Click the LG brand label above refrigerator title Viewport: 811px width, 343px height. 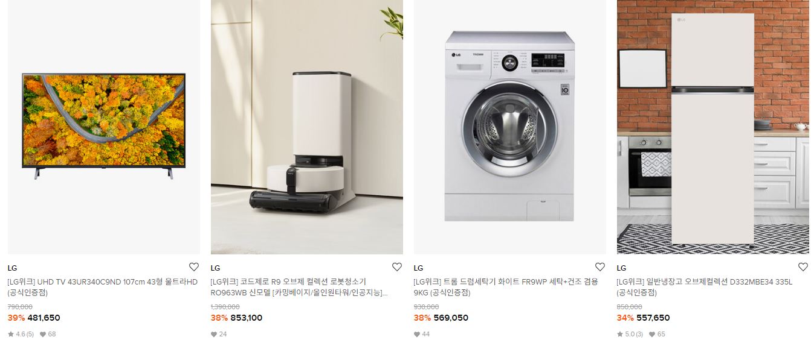pyautogui.click(x=621, y=268)
